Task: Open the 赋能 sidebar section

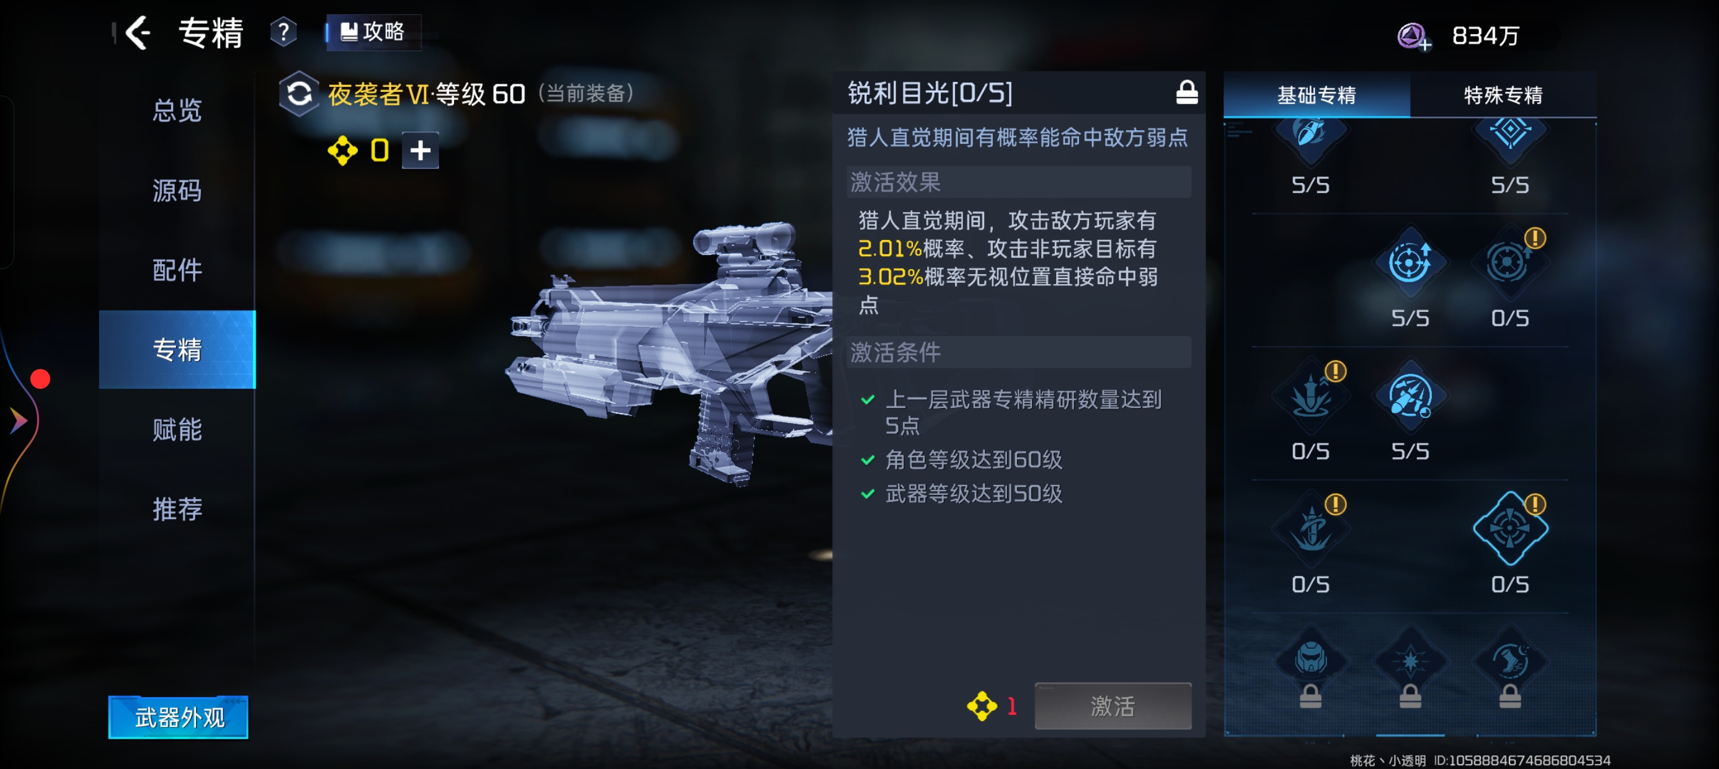Action: (x=177, y=429)
